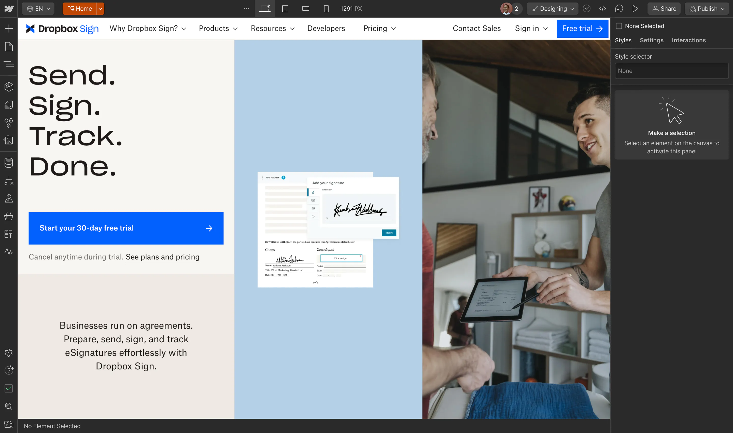The width and height of the screenshot is (733, 433).
Task: Start preview with play icon
Action: [x=635, y=9]
